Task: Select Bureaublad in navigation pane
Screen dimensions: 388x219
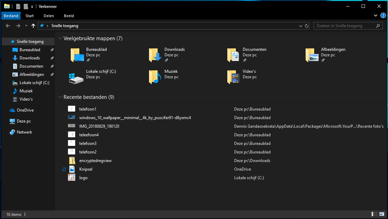Action: coord(30,50)
